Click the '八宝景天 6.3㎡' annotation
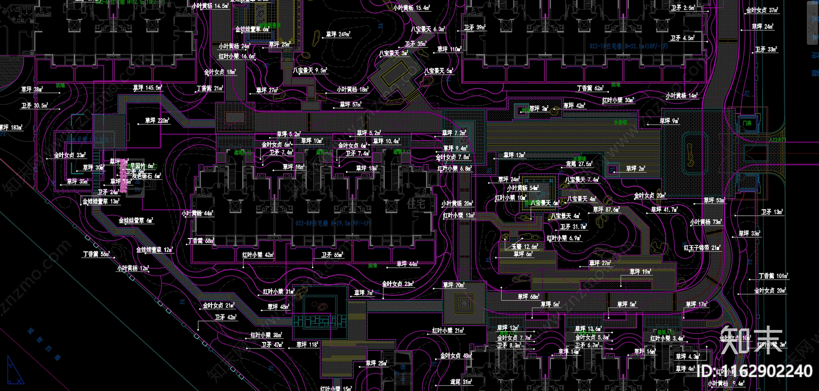 tap(428, 30)
